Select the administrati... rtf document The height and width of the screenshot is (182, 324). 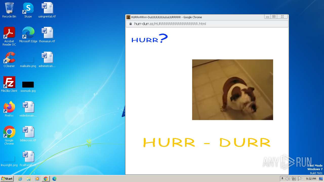click(47, 60)
